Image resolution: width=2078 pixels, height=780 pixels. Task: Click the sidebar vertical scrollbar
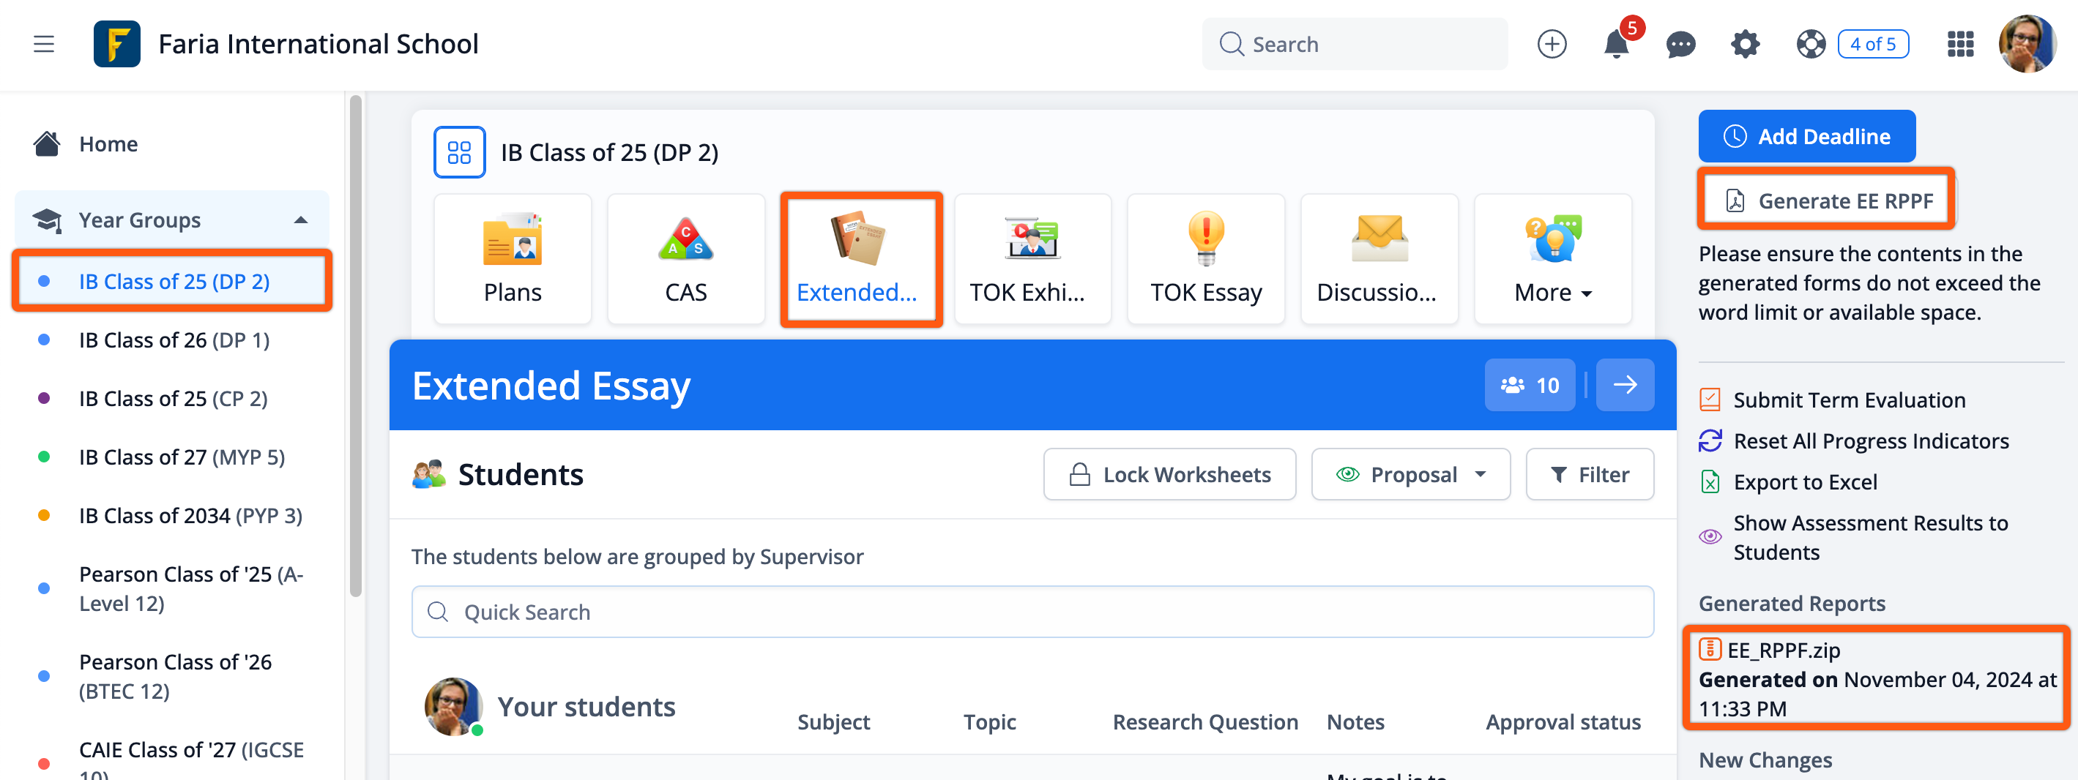pyautogui.click(x=356, y=347)
